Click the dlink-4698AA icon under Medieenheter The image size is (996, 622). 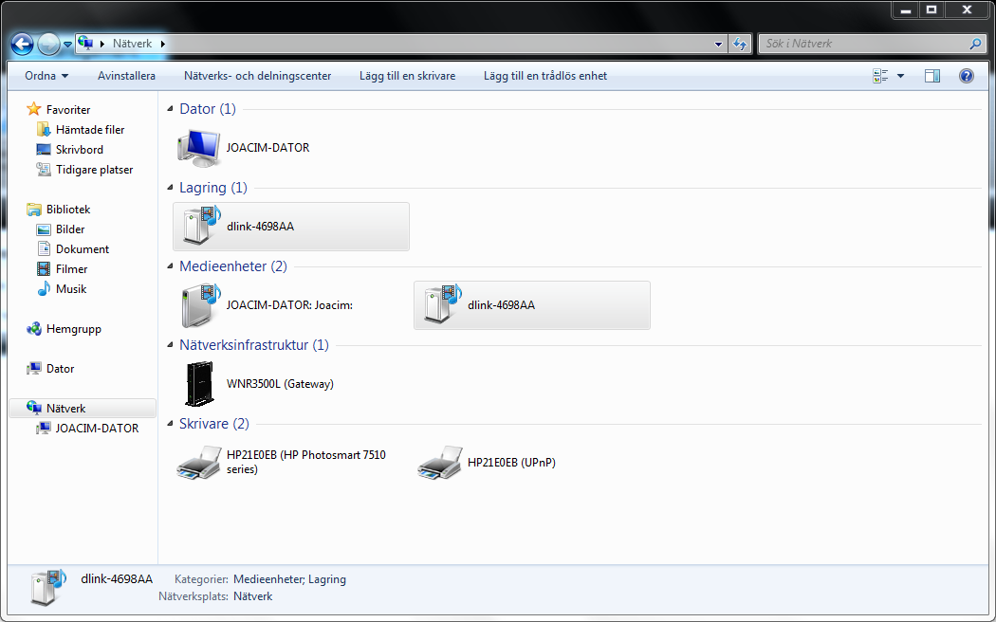pos(442,304)
